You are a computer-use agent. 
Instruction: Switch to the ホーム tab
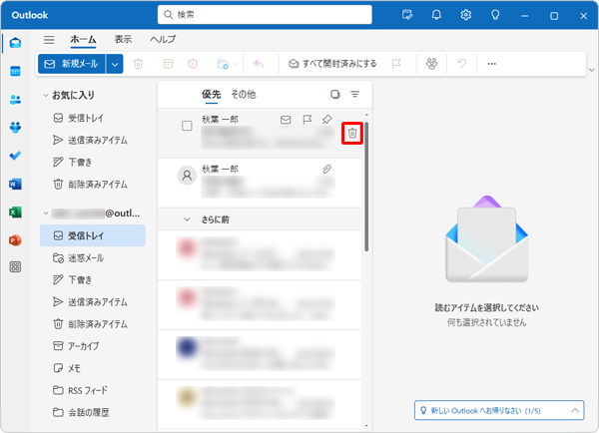click(83, 39)
